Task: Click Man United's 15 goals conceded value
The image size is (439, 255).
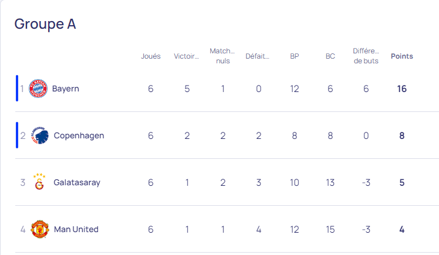Action: (330, 230)
